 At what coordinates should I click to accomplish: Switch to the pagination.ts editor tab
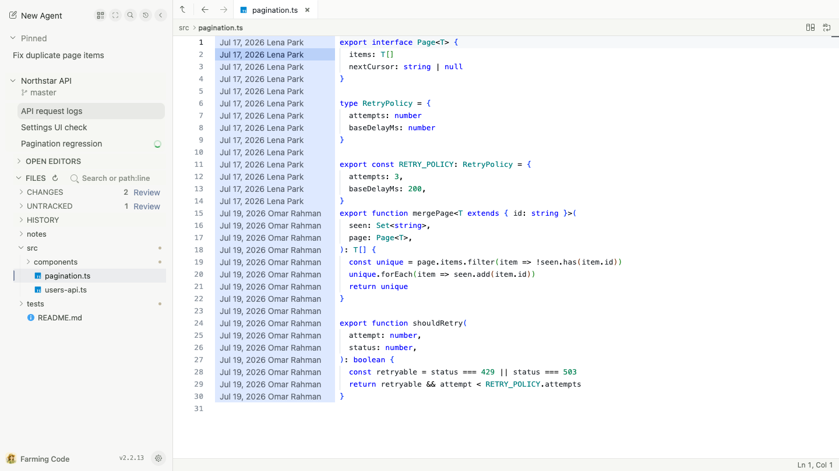click(x=275, y=10)
